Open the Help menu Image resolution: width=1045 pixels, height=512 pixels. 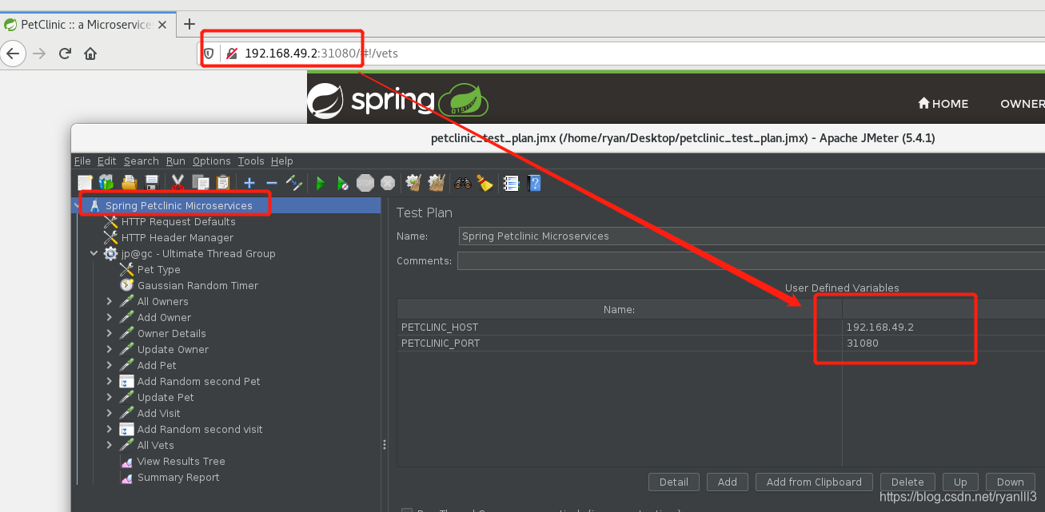coord(282,161)
